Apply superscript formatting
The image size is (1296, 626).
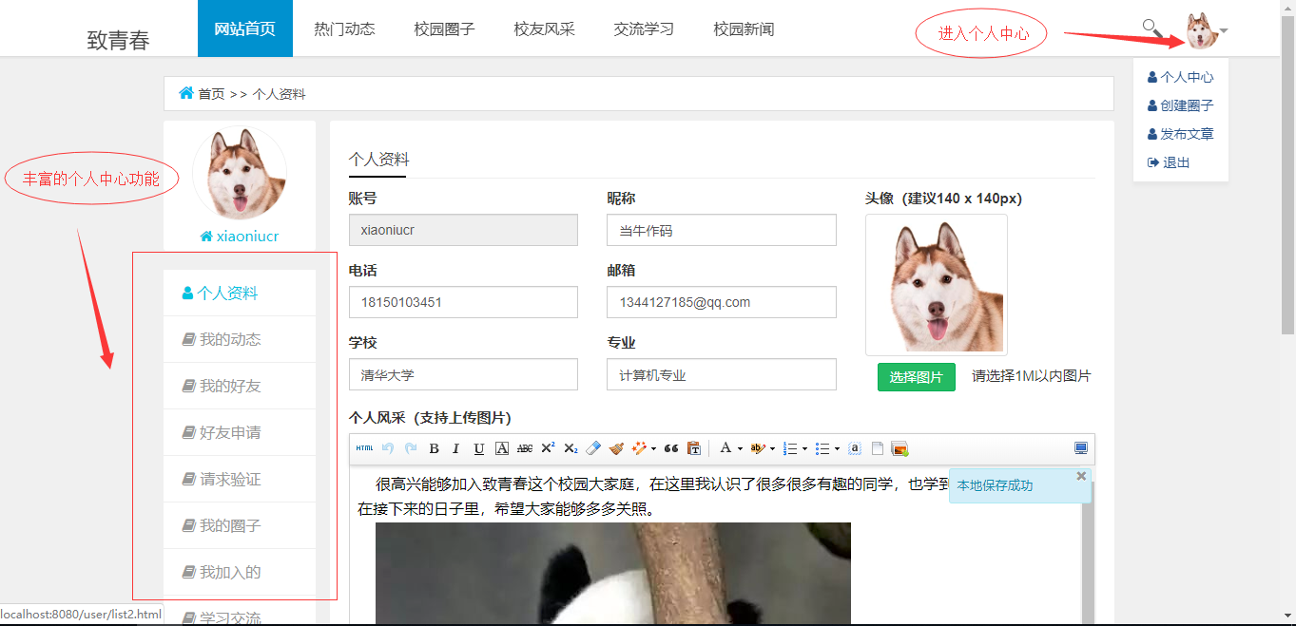click(x=548, y=448)
